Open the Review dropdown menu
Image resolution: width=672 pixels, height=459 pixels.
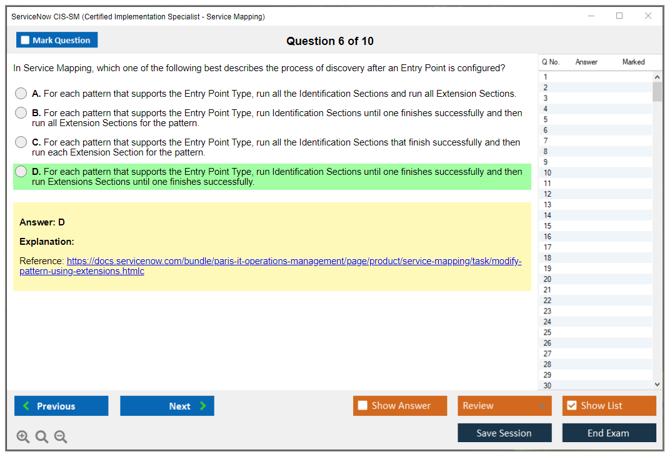tap(504, 406)
